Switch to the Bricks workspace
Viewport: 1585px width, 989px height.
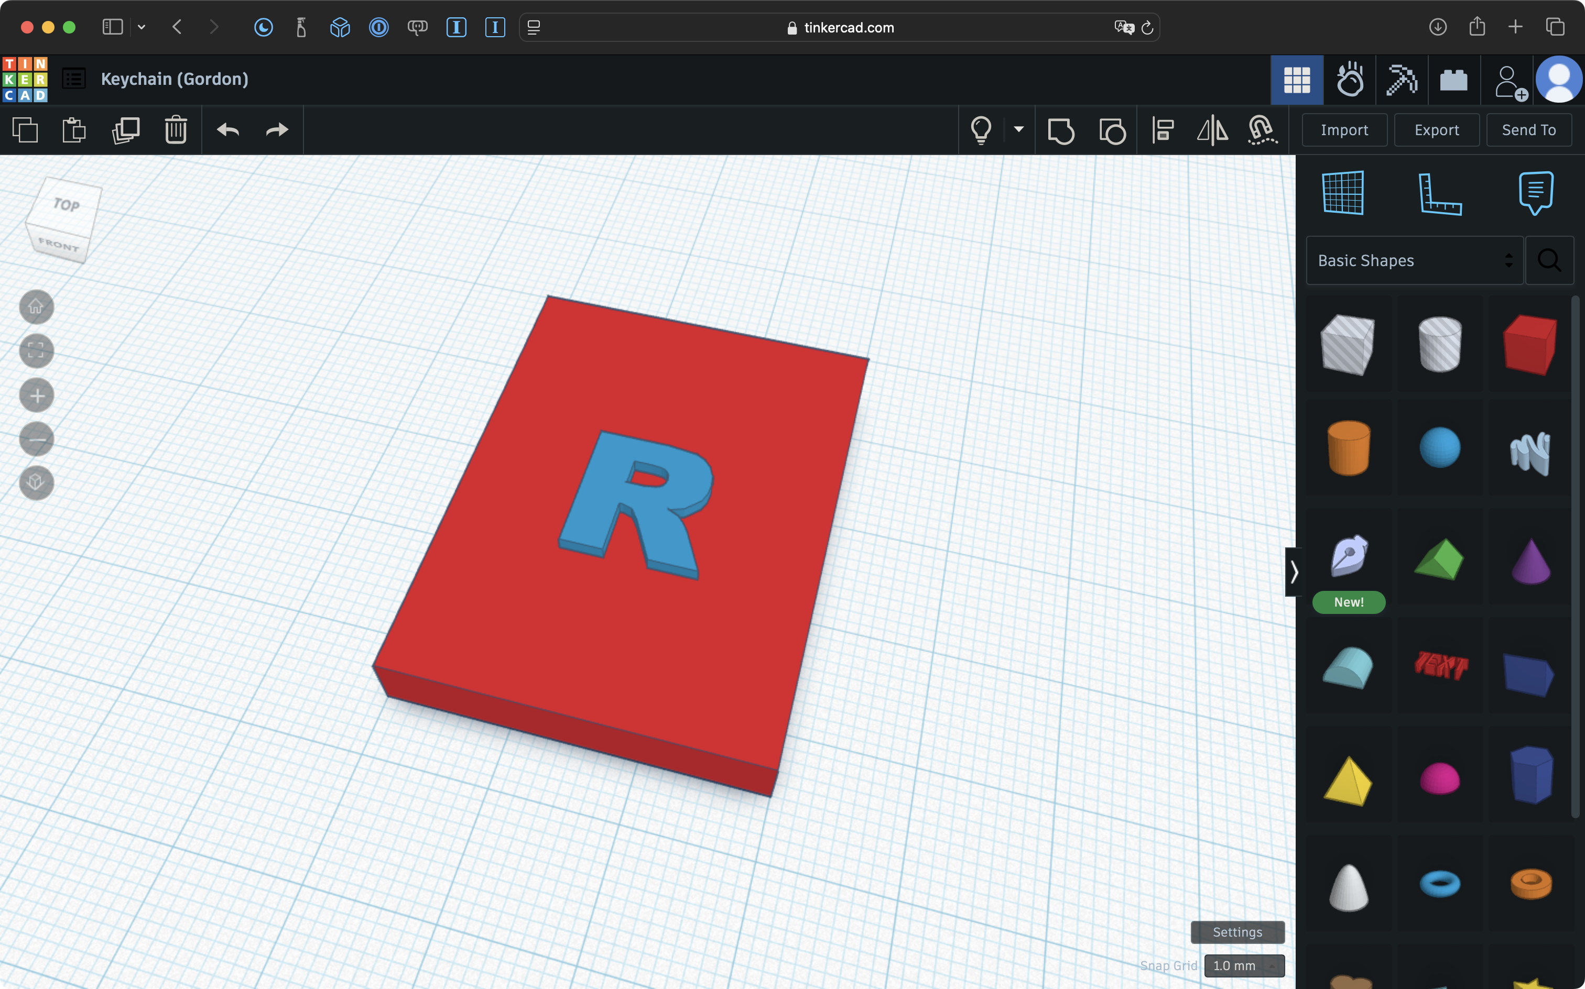click(x=1453, y=80)
